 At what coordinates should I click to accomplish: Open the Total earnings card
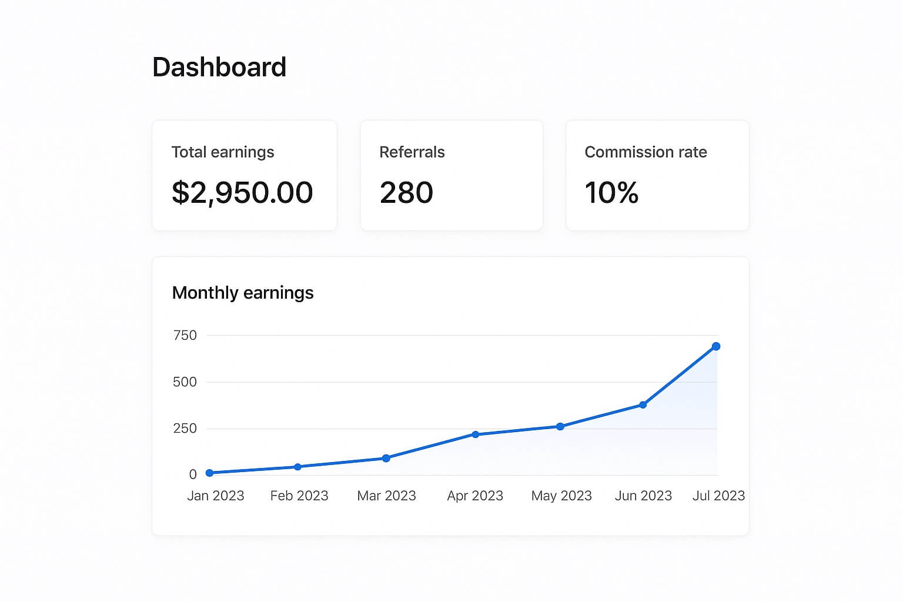[245, 175]
